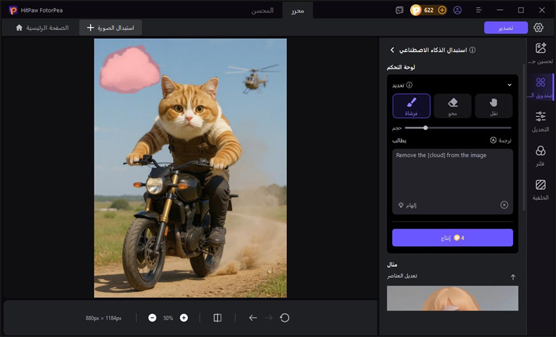Image resolution: width=556 pixels, height=337 pixels.
Task: Click the inspiration (إلهام) lightbulb
Action: pos(407,205)
